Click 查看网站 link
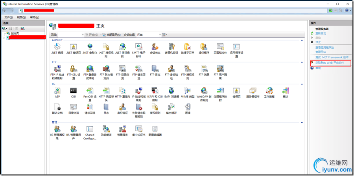 click(x=321, y=52)
